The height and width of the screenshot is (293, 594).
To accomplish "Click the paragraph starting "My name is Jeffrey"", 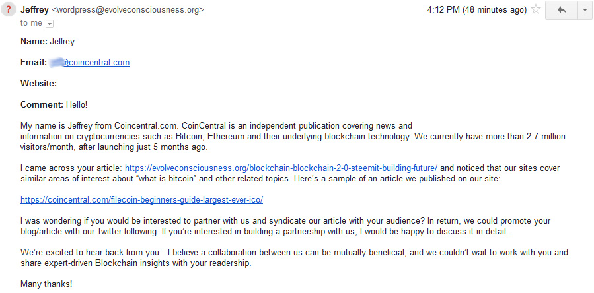I will pyautogui.click(x=293, y=136).
